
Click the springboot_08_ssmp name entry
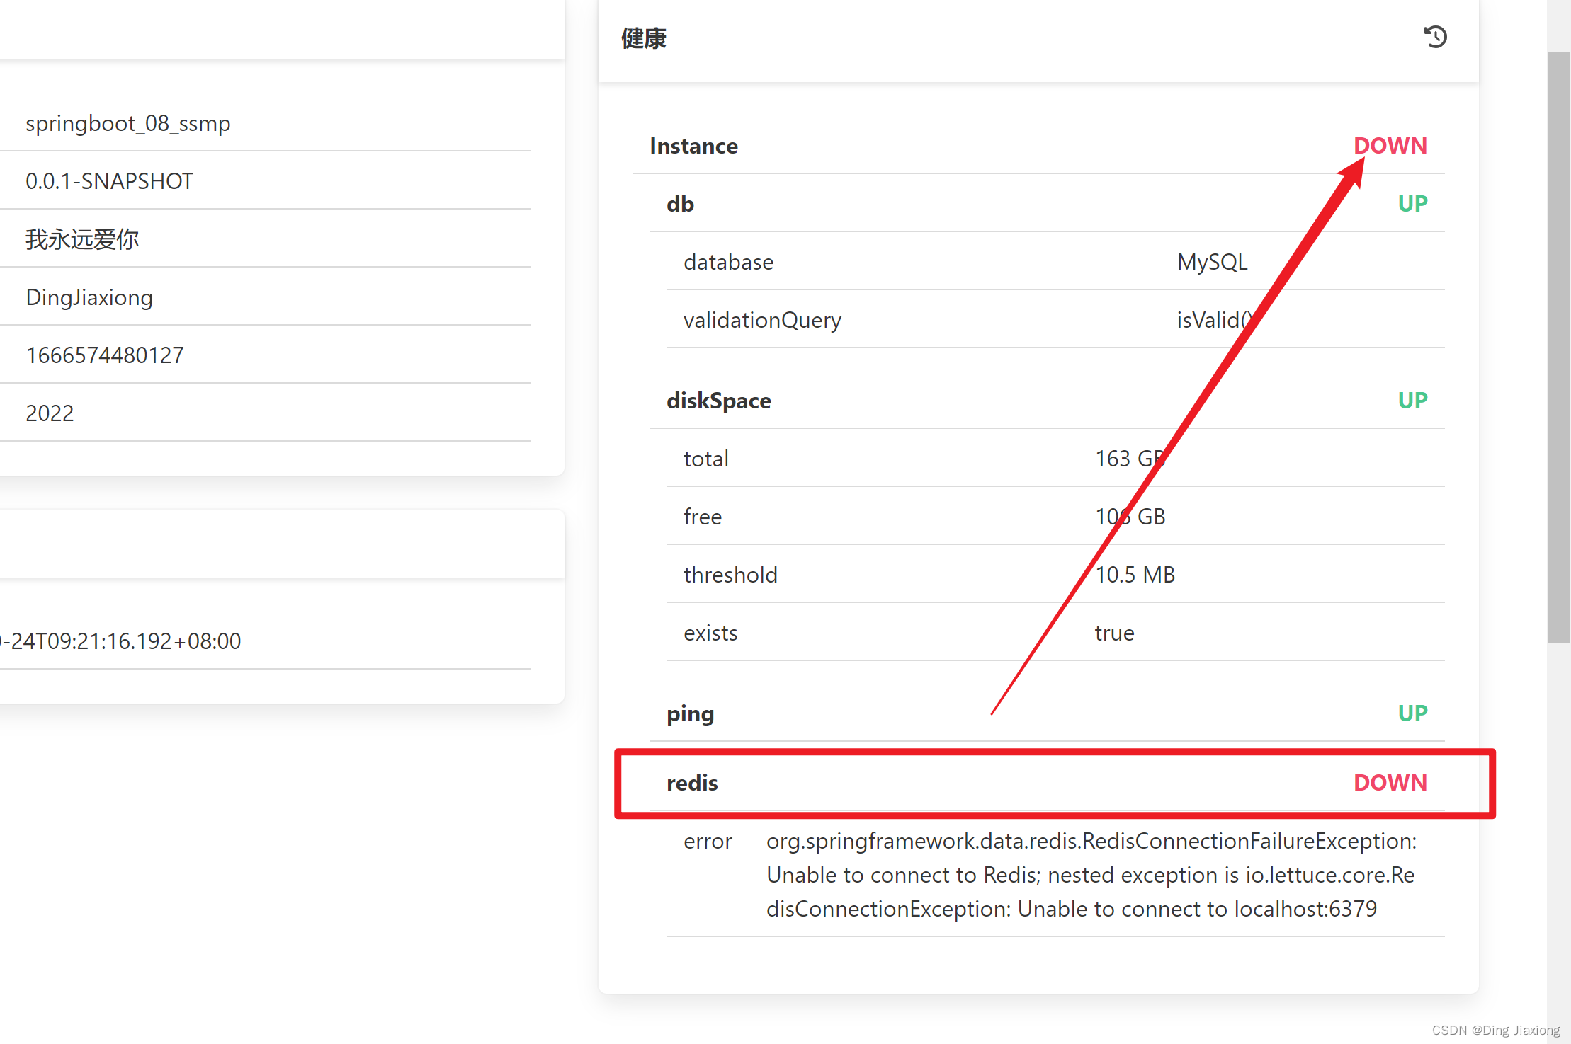128,123
